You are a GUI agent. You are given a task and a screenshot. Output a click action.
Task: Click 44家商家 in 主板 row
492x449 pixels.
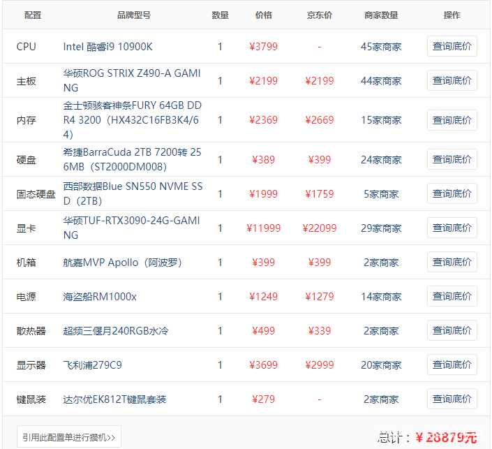381,81
